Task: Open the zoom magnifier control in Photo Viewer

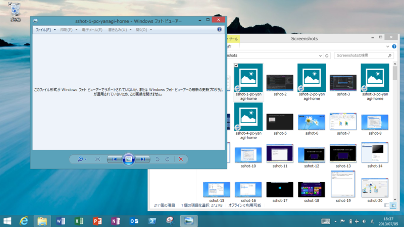Action: point(82,159)
